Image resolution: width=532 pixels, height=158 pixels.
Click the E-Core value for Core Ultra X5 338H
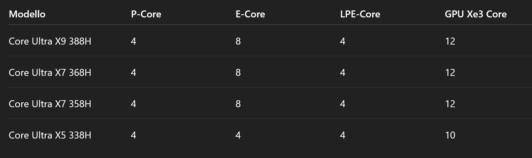238,135
